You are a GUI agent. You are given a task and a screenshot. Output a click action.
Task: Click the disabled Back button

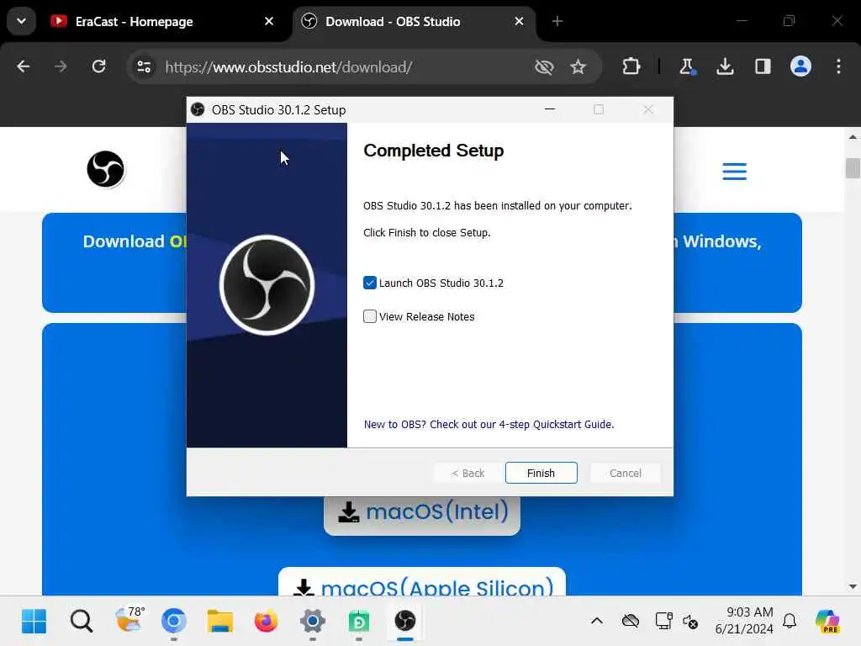pos(467,473)
